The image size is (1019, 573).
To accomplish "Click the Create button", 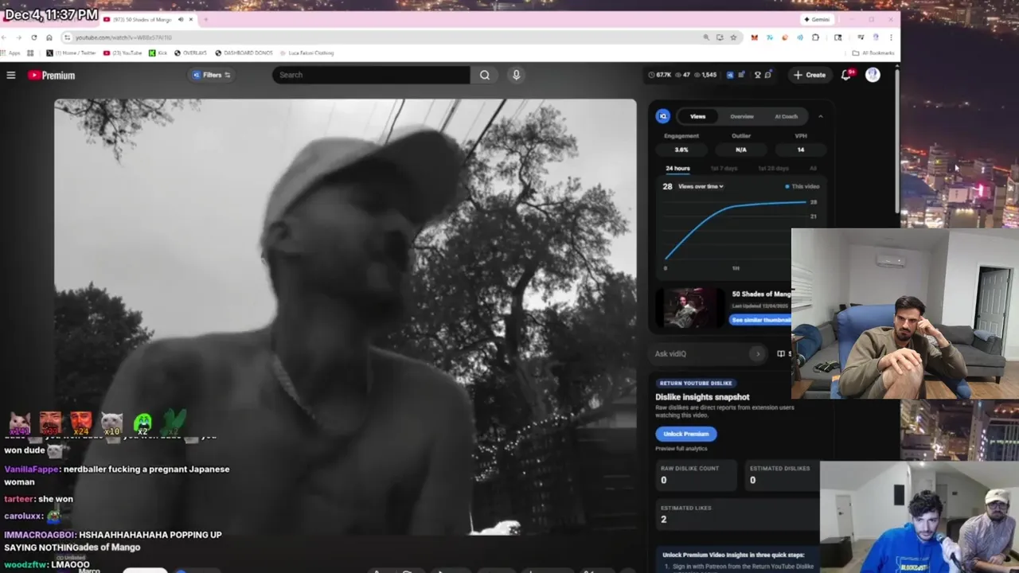I will coord(810,75).
